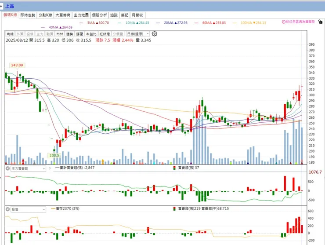Open the 大單券商 tab

tap(63, 15)
